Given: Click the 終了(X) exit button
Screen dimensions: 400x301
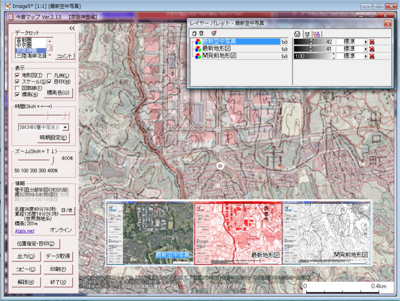Looking at the screenshot, I should point(58,282).
